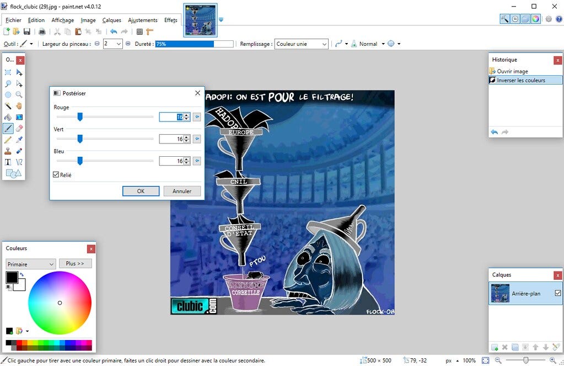Click the Rouge slider handle
The width and height of the screenshot is (564, 366).
coord(80,116)
